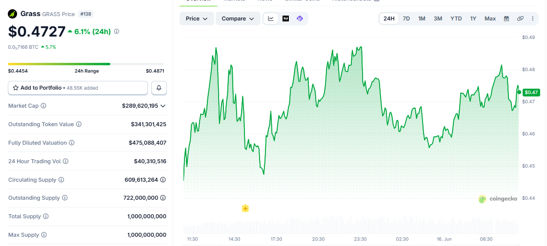This screenshot has width=547, height=246.
Task: Select the 7D time range
Action: (406, 19)
